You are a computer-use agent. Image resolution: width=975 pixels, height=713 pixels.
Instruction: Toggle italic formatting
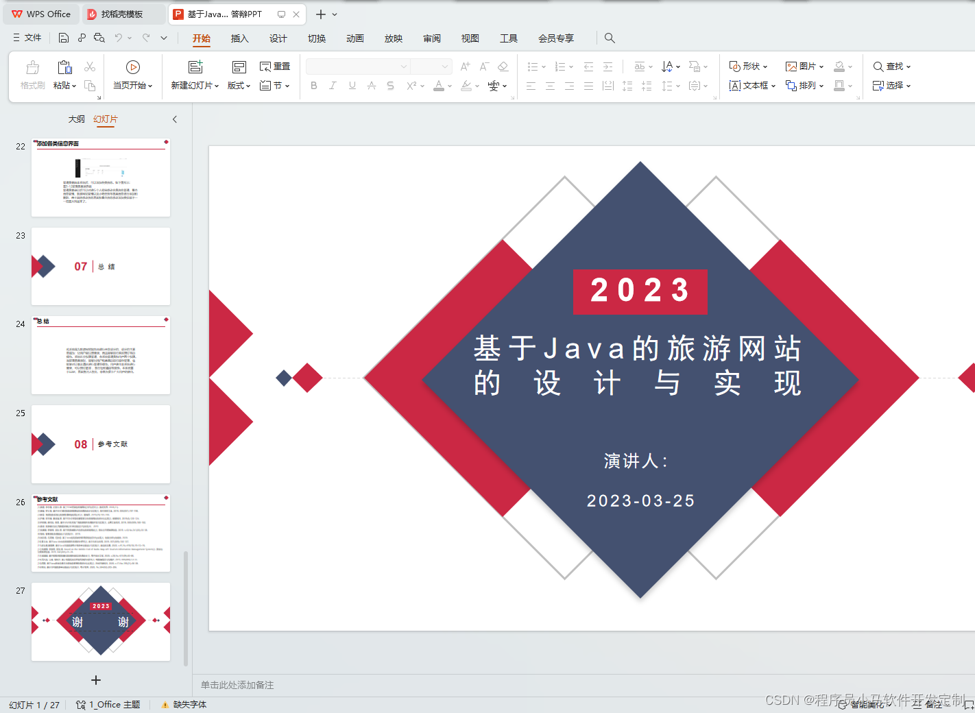(333, 85)
